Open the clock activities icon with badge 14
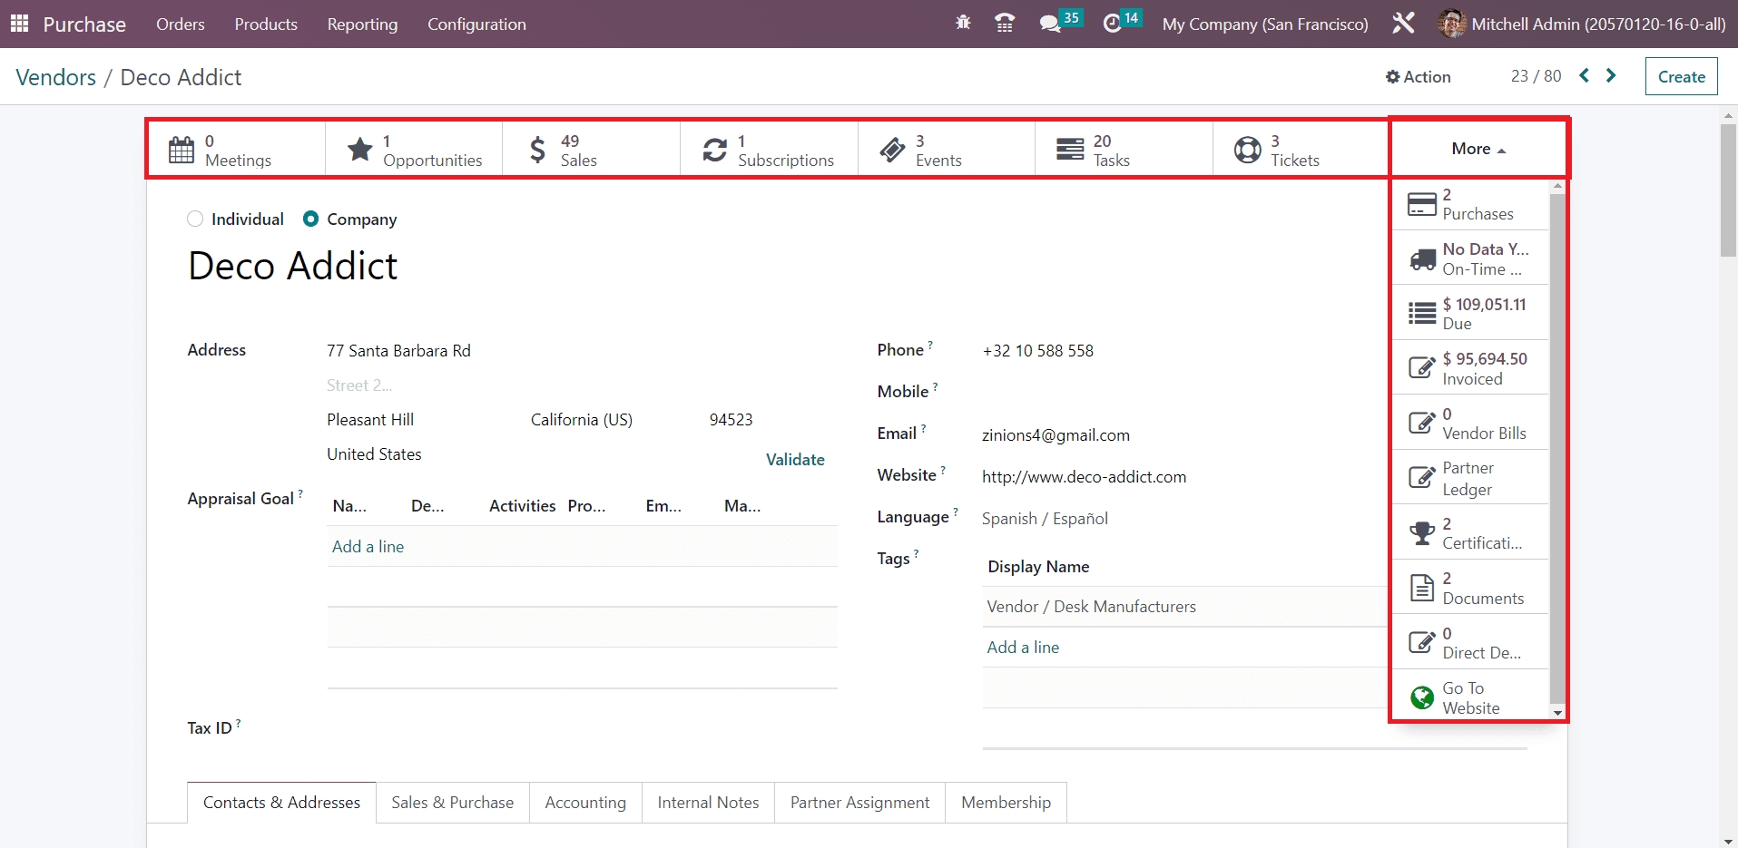 pos(1113,24)
